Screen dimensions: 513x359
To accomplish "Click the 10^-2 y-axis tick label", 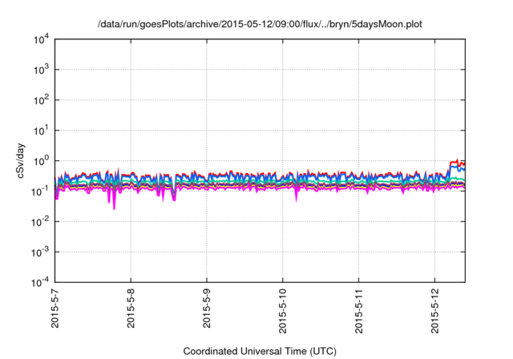I will click(x=40, y=222).
